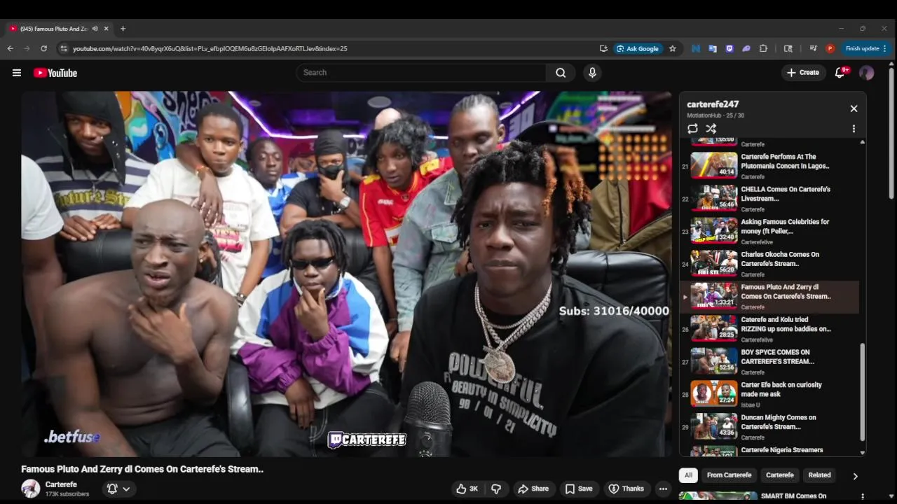Go to YouTube home via logo

pyautogui.click(x=55, y=73)
